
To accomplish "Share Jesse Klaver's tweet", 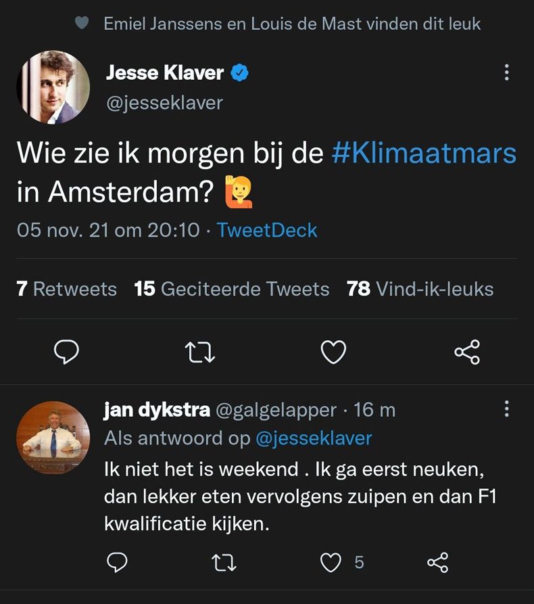I will coord(466,351).
